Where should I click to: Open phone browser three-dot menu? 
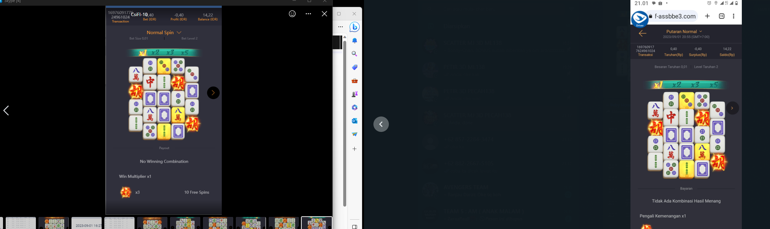click(734, 16)
